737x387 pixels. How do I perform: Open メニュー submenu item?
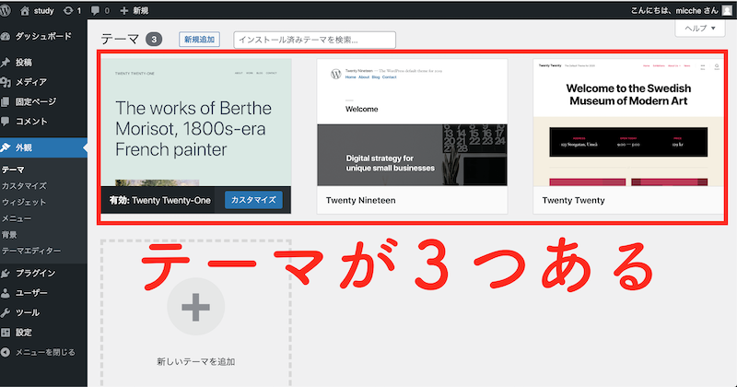click(17, 218)
